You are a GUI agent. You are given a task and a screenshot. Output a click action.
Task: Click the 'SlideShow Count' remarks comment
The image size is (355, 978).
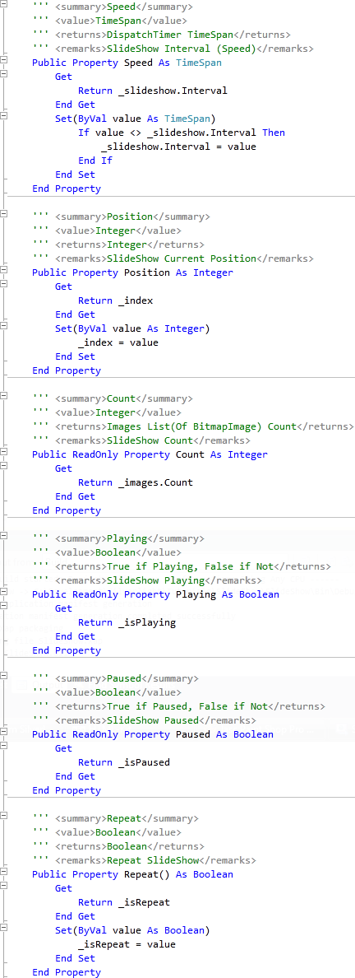pos(150,440)
